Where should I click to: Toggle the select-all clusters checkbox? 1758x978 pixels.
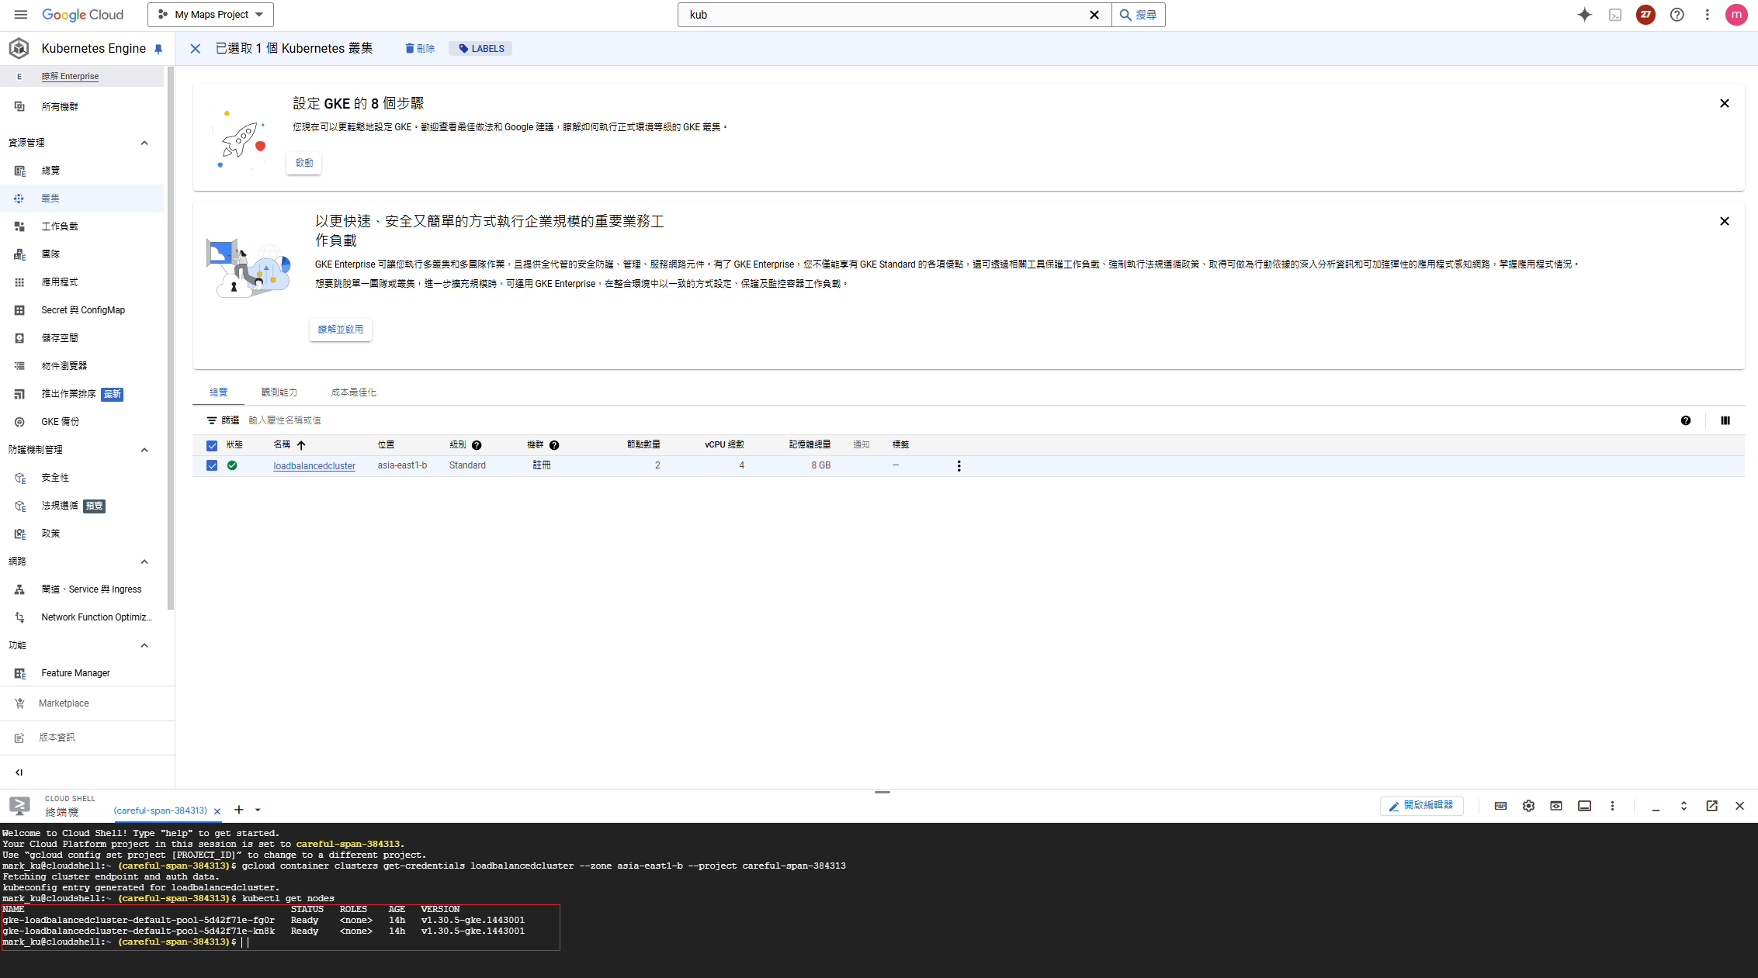tap(212, 445)
